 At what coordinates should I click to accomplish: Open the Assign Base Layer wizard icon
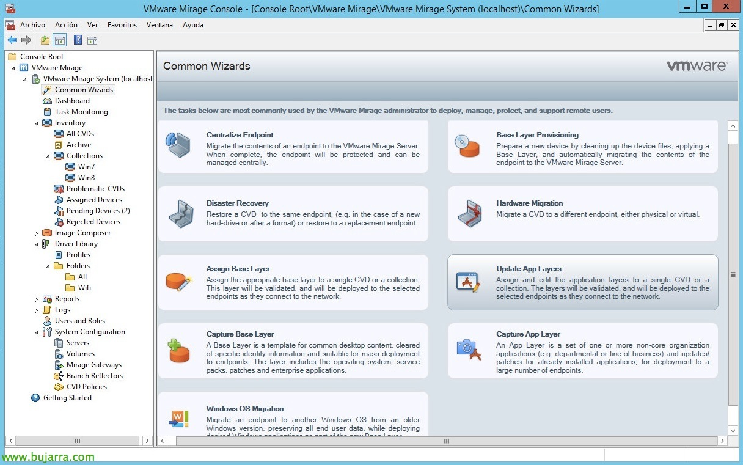(x=178, y=282)
